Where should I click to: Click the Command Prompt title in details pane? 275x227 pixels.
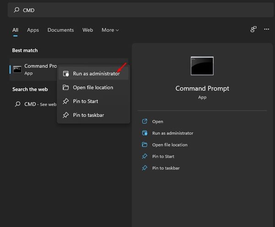pos(202,89)
